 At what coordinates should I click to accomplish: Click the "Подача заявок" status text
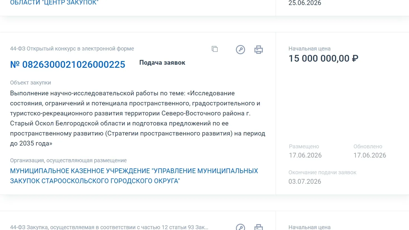(x=162, y=63)
